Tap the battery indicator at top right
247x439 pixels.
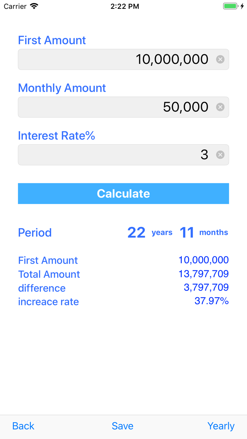tap(230, 6)
